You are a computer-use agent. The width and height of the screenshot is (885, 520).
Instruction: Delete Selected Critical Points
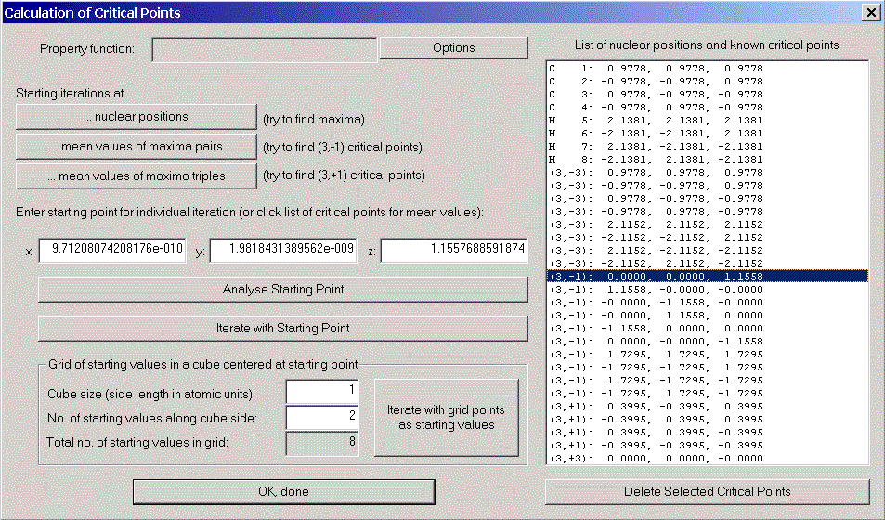707,491
